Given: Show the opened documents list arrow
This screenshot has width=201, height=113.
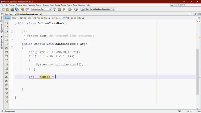Looking at the screenshot, I should pyautogui.click(x=197, y=14).
